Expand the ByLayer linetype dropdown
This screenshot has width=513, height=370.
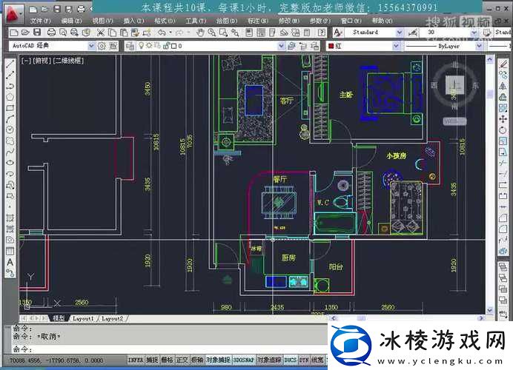tap(479, 46)
